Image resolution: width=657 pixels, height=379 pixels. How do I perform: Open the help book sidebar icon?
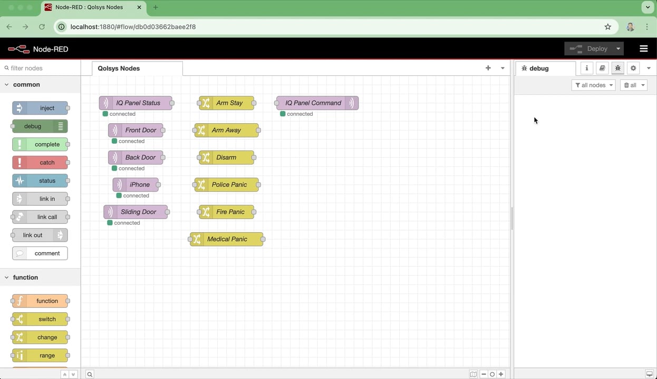602,68
